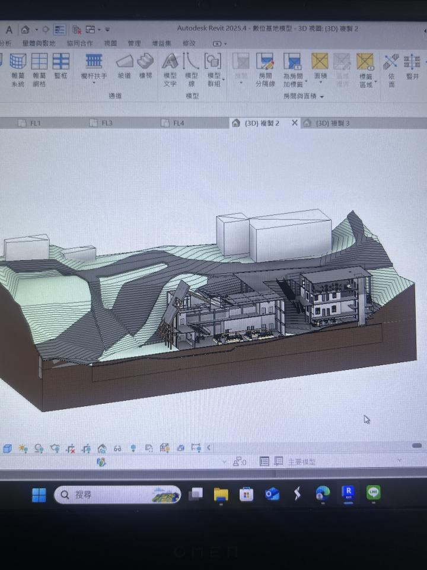This screenshot has height=570, width=427.
Task: Open Outlook from the taskbar
Action: pos(272,495)
